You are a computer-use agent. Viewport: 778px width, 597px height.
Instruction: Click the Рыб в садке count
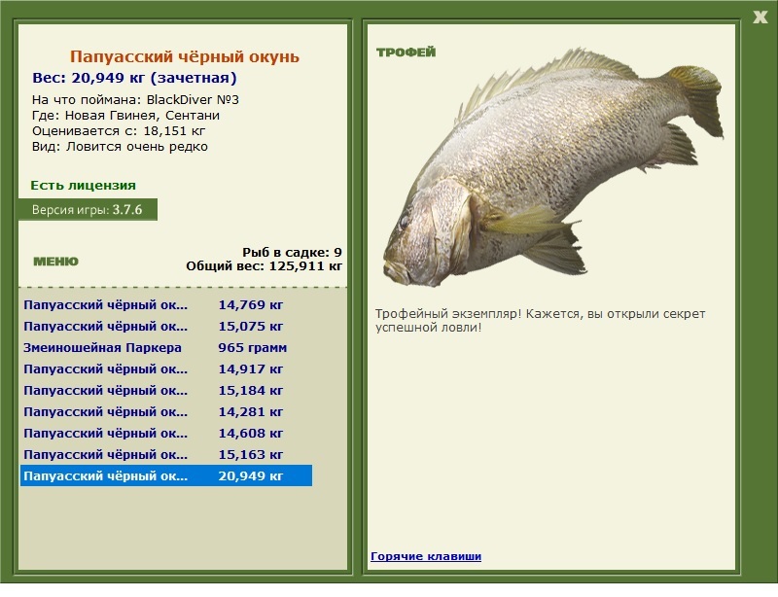coord(292,251)
